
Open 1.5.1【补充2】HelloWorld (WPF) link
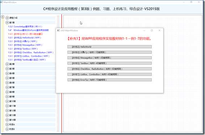pos(25,38)
